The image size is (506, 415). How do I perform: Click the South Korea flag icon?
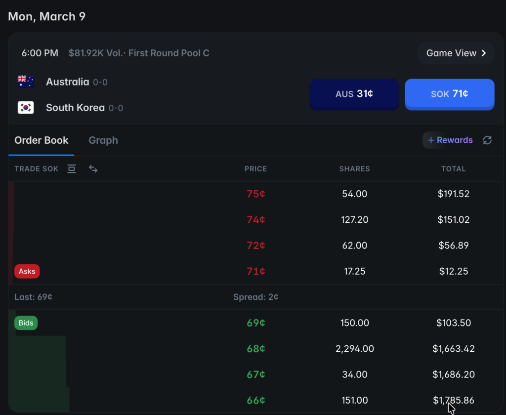point(26,108)
